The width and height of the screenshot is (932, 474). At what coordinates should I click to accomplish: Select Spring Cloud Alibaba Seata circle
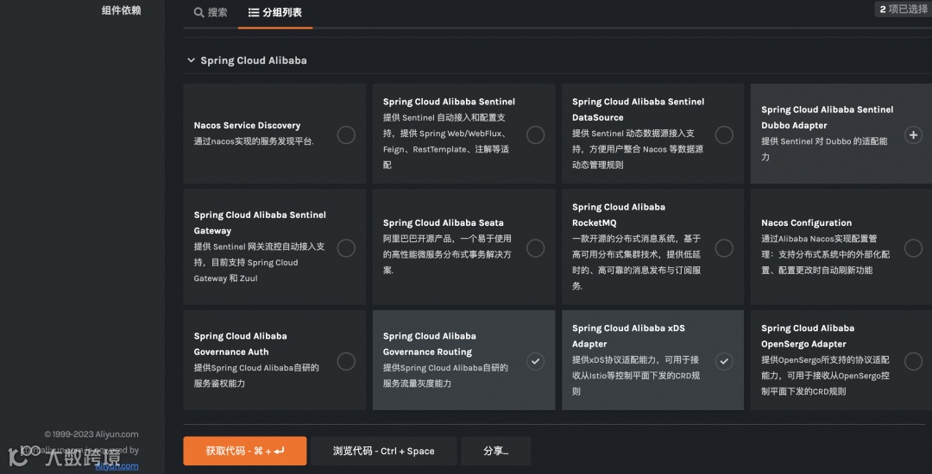coord(535,248)
